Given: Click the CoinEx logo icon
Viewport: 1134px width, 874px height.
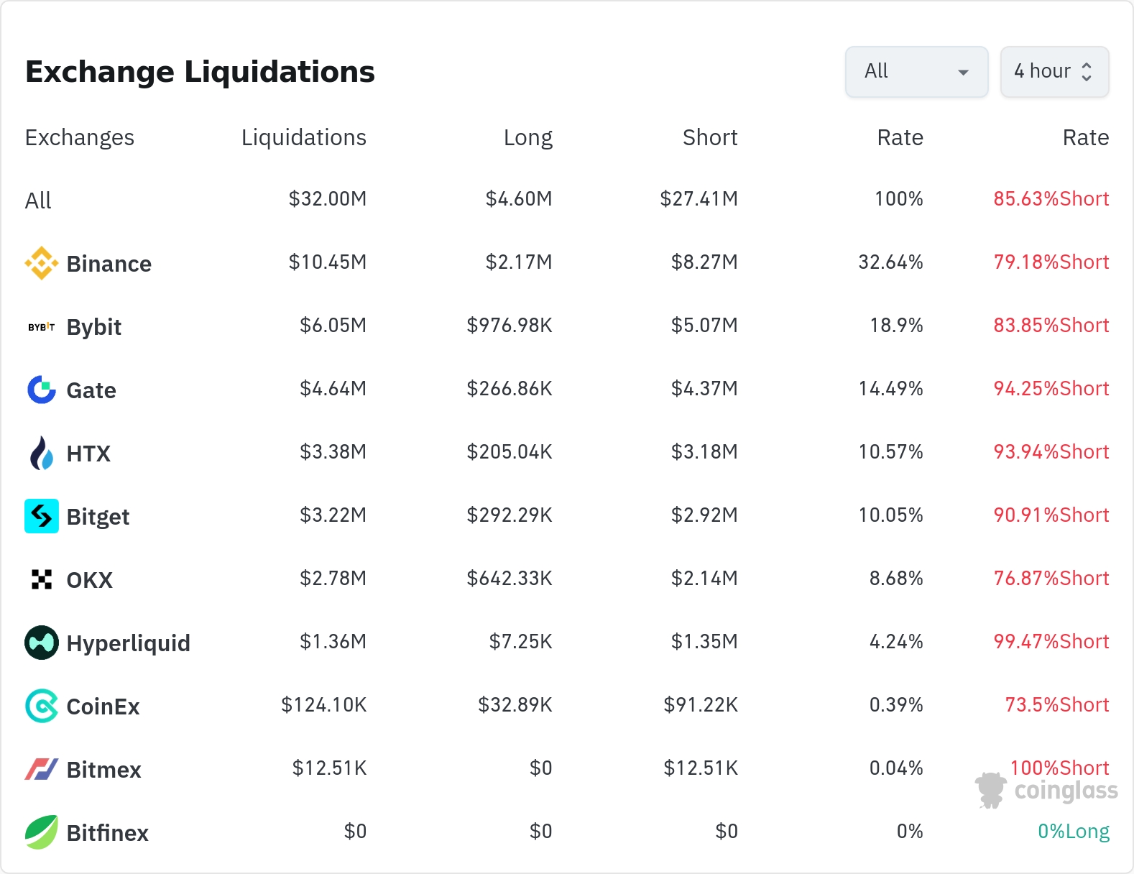Looking at the screenshot, I should 42,706.
